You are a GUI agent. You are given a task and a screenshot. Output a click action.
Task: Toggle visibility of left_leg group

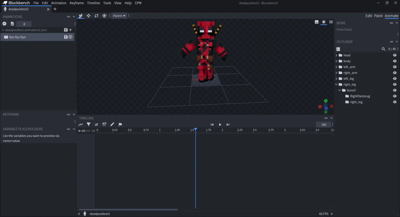[x=395, y=79]
